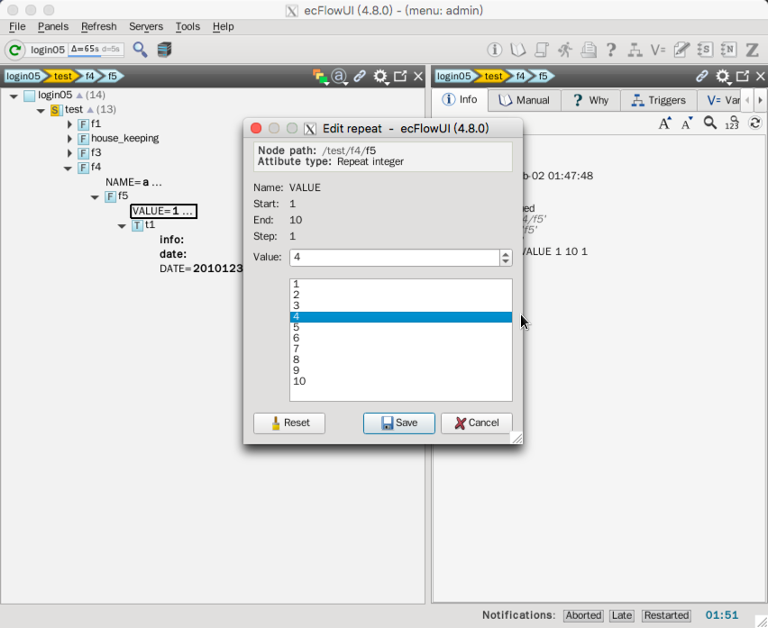Switch to the Triggers tab
The height and width of the screenshot is (628, 768).
click(658, 100)
